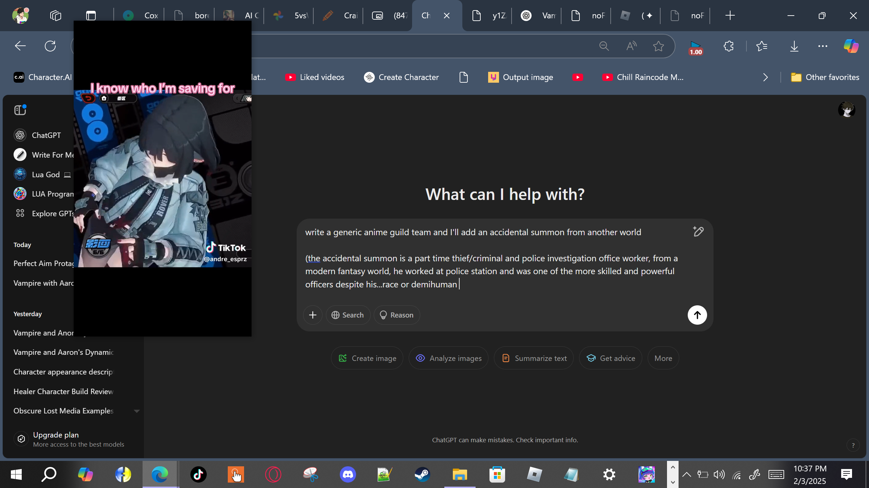Open the Downloads icon
Image resolution: width=869 pixels, height=488 pixels.
coord(794,46)
